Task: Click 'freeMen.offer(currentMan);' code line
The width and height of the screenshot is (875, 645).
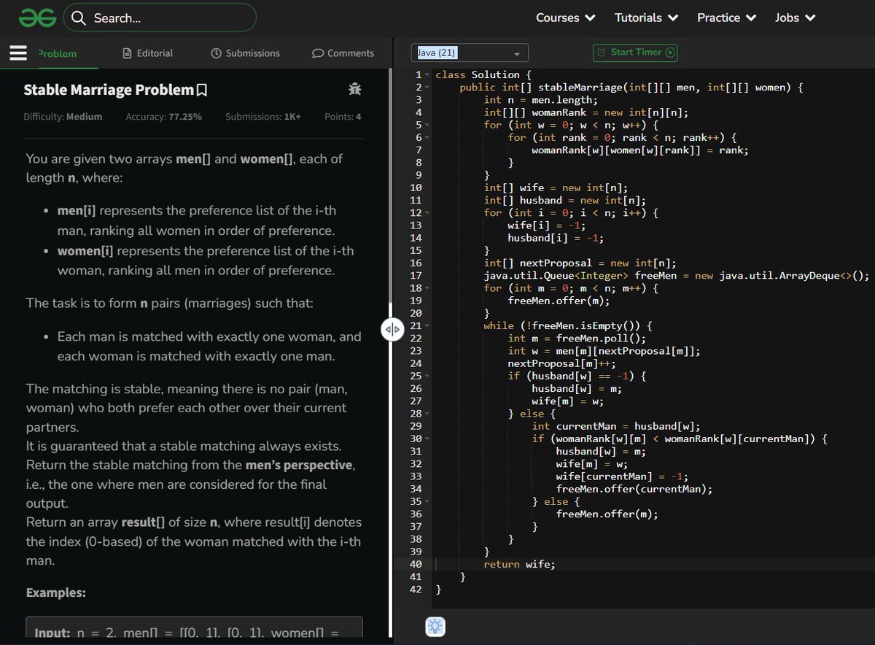Action: pos(634,489)
